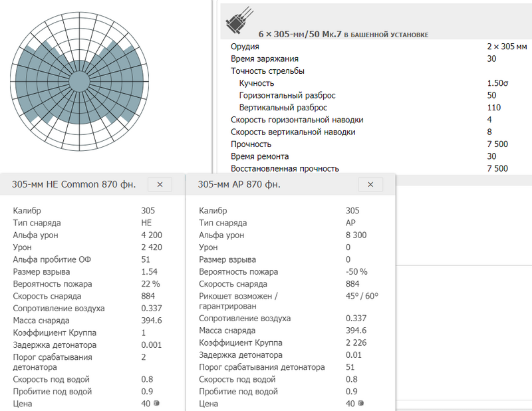
Task: Click HE shell velocity value '884'
Action: [148, 297]
